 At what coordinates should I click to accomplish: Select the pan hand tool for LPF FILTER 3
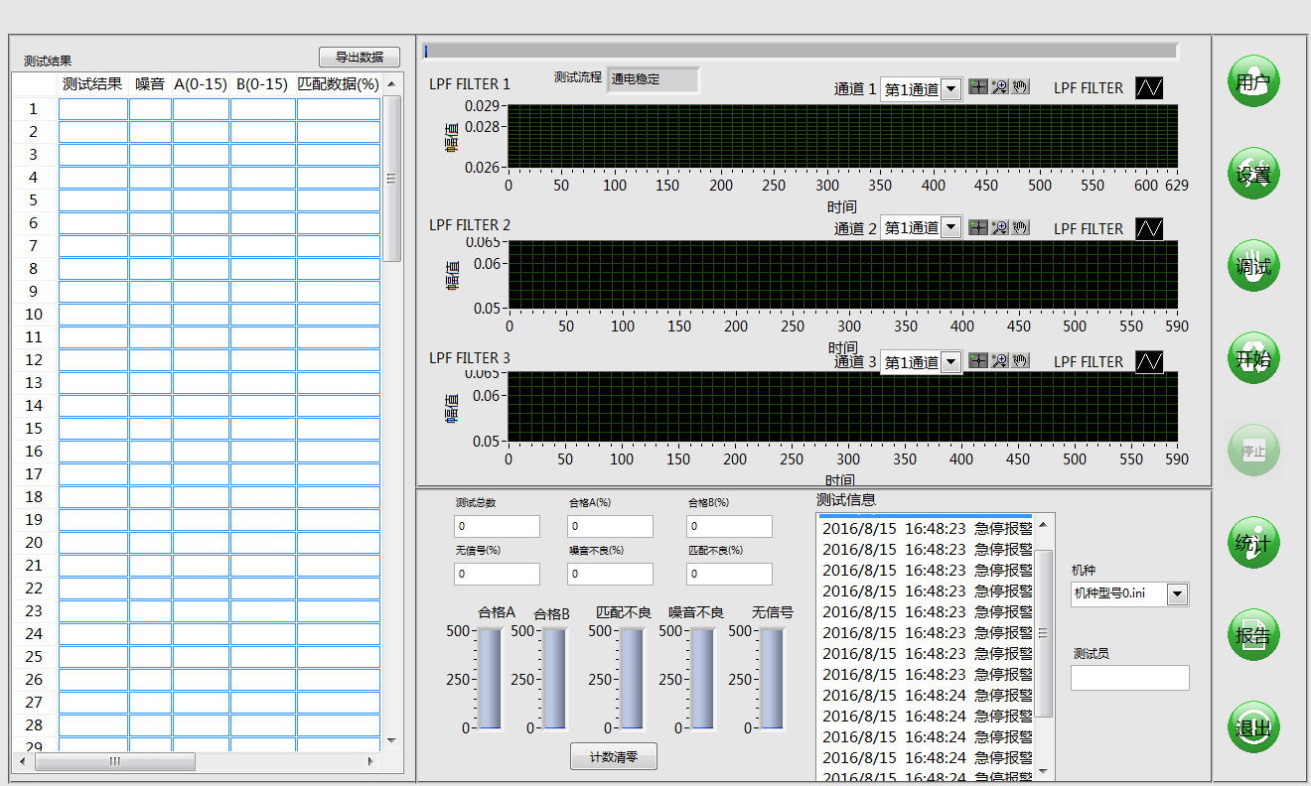1020,360
